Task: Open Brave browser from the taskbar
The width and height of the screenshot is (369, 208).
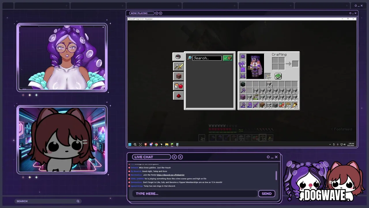Action: pyautogui.click(x=146, y=144)
